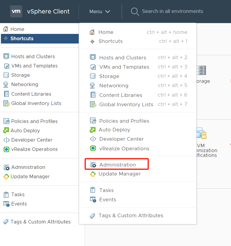Image resolution: width=231 pixels, height=246 pixels.
Task: Click the Events icon in sidebar
Action: click(6, 204)
